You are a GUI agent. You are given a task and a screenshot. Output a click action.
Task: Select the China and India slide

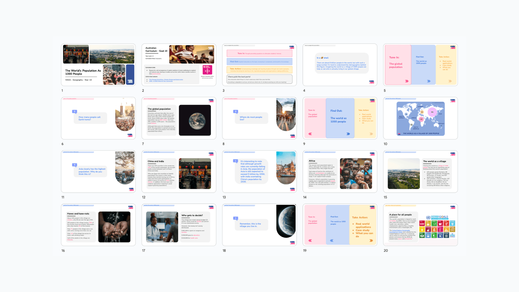(179, 171)
